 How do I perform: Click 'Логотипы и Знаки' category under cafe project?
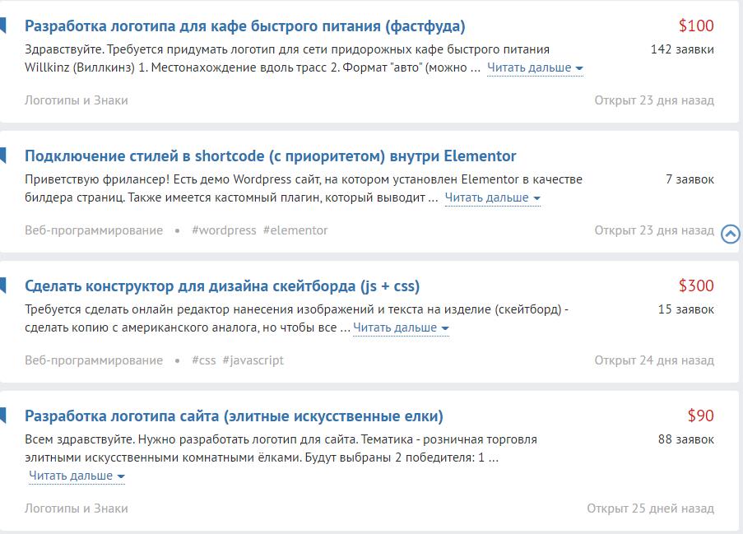tap(77, 100)
